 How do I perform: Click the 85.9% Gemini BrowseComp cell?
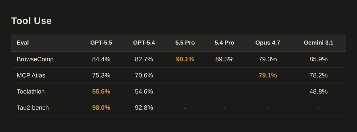pyautogui.click(x=318, y=59)
